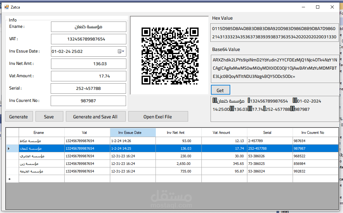
Task: Open the calendar picker for Inv Essue Date
Action: point(120,51)
